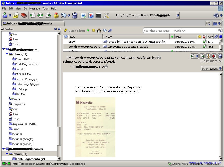
Task: Open the Address Book icon
Action: pyautogui.click(x=24, y=15)
